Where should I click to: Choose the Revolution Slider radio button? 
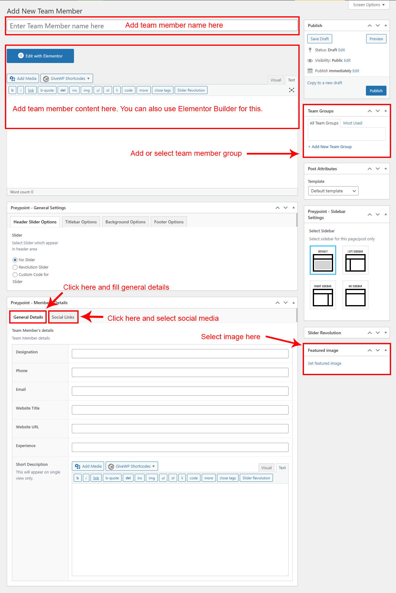15,267
